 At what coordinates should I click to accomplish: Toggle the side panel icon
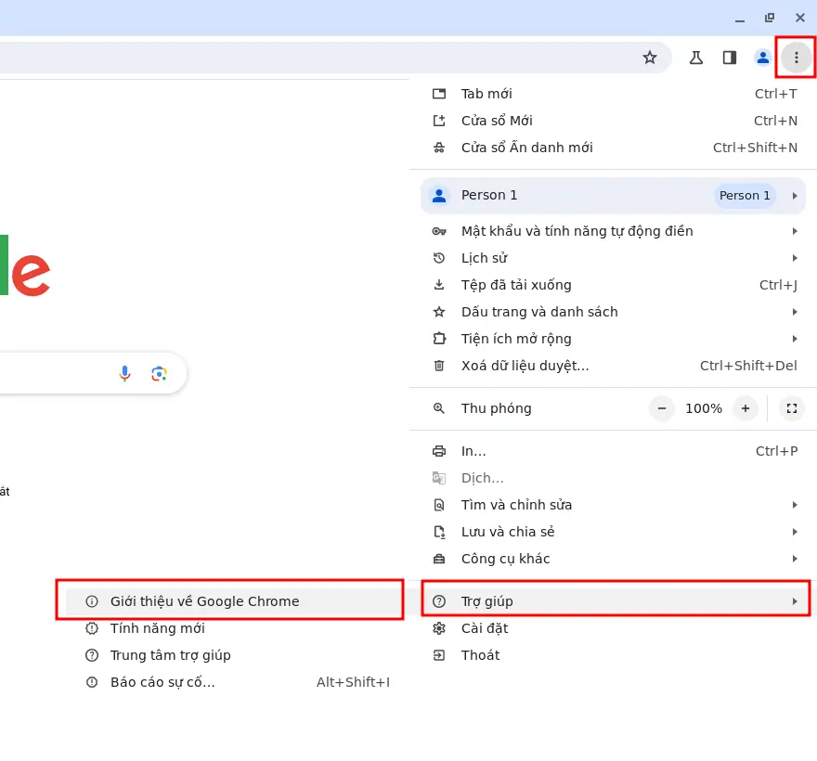(x=730, y=58)
